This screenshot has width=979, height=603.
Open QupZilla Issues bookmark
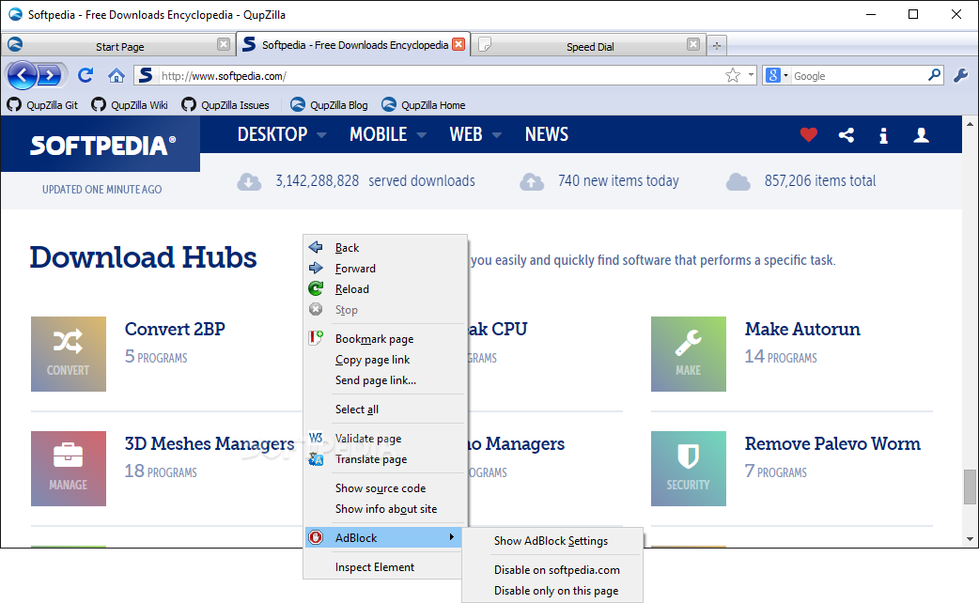tap(225, 105)
